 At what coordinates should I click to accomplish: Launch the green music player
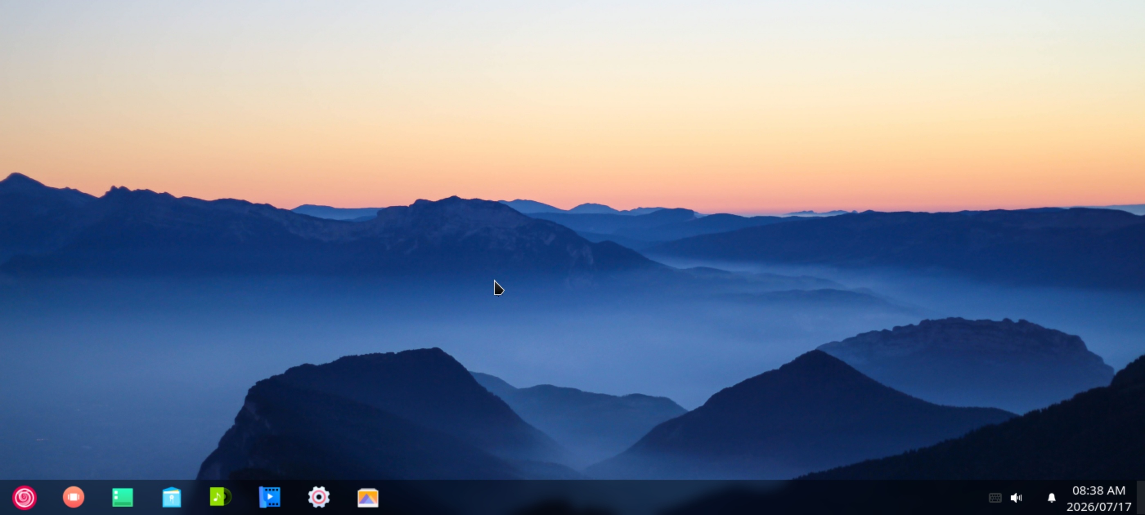coord(220,497)
